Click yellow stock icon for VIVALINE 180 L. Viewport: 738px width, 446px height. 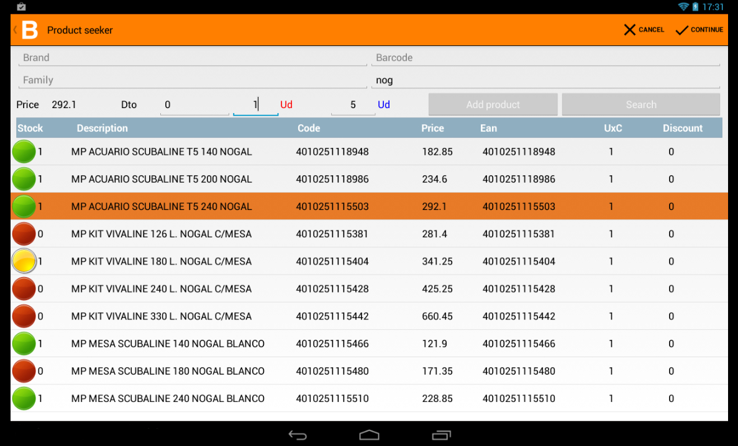point(24,261)
